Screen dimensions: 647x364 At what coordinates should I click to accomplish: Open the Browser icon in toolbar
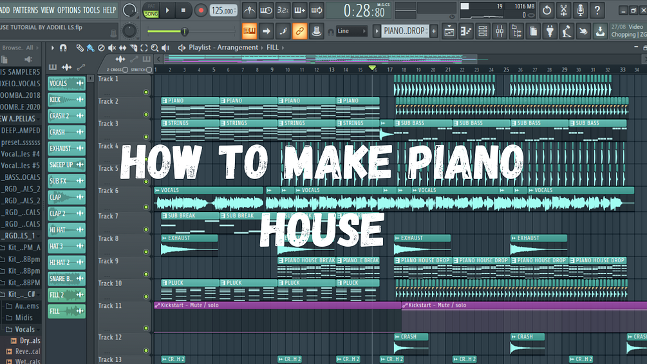[516, 31]
